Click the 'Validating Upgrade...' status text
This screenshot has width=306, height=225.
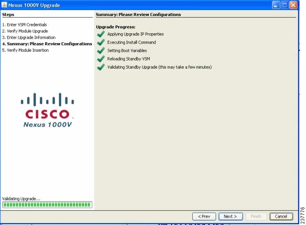(x=21, y=199)
